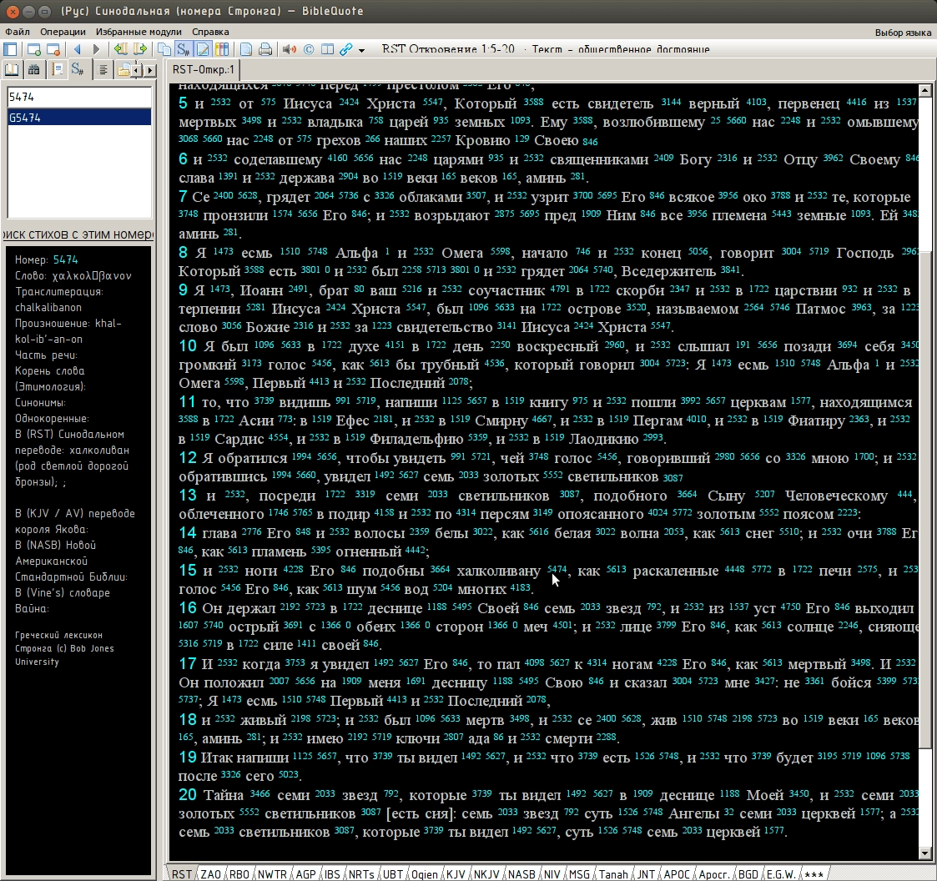Open the Справка menu
Viewport: 937px width, 881px height.
(x=210, y=32)
